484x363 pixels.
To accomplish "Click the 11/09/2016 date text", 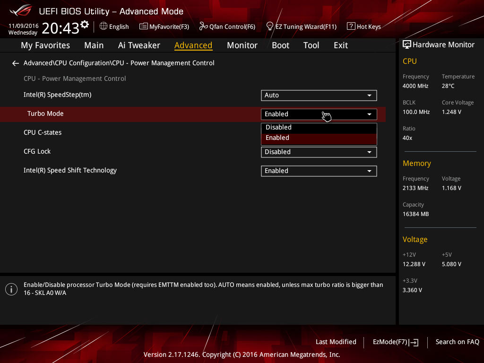I will point(24,26).
